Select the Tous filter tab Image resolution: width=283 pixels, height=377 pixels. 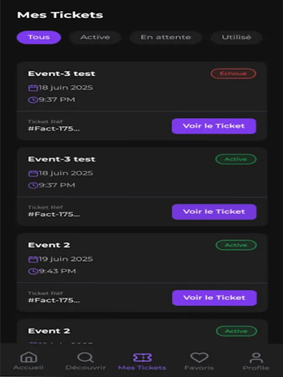pos(39,37)
